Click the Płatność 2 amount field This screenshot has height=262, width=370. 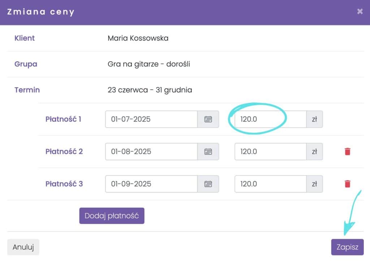[270, 152]
